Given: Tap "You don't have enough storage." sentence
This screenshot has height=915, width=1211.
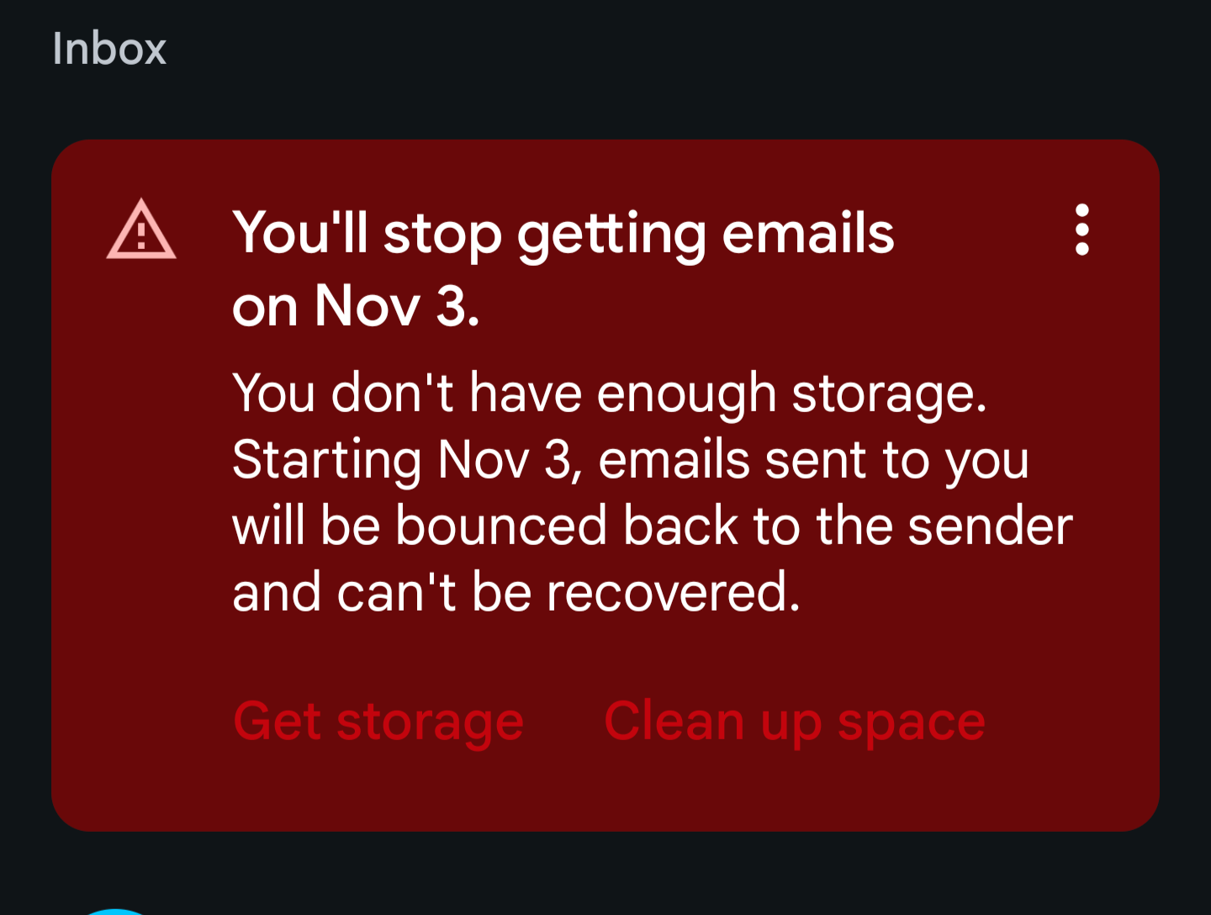Looking at the screenshot, I should [610, 394].
